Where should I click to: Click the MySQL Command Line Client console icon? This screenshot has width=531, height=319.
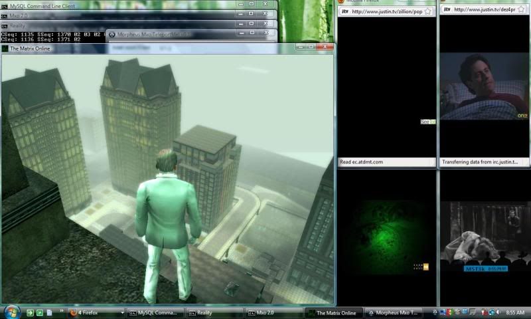coord(5,6)
